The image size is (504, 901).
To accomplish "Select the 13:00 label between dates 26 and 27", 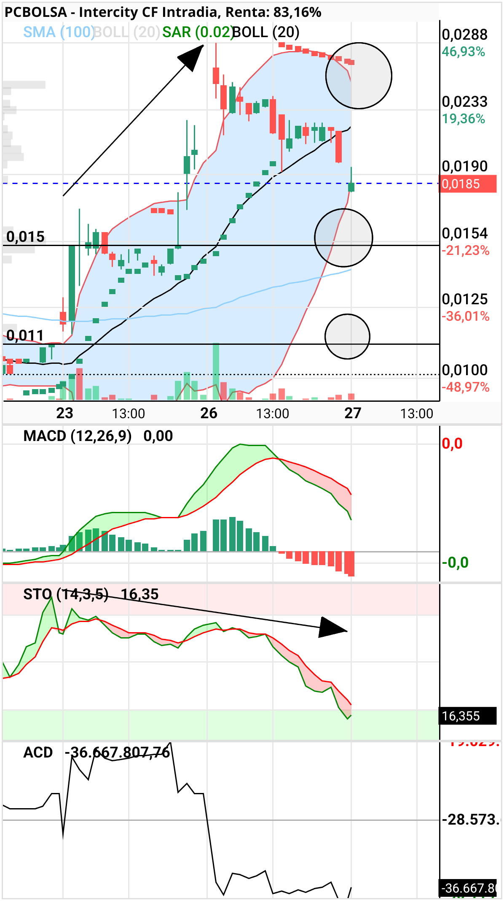I will [273, 414].
